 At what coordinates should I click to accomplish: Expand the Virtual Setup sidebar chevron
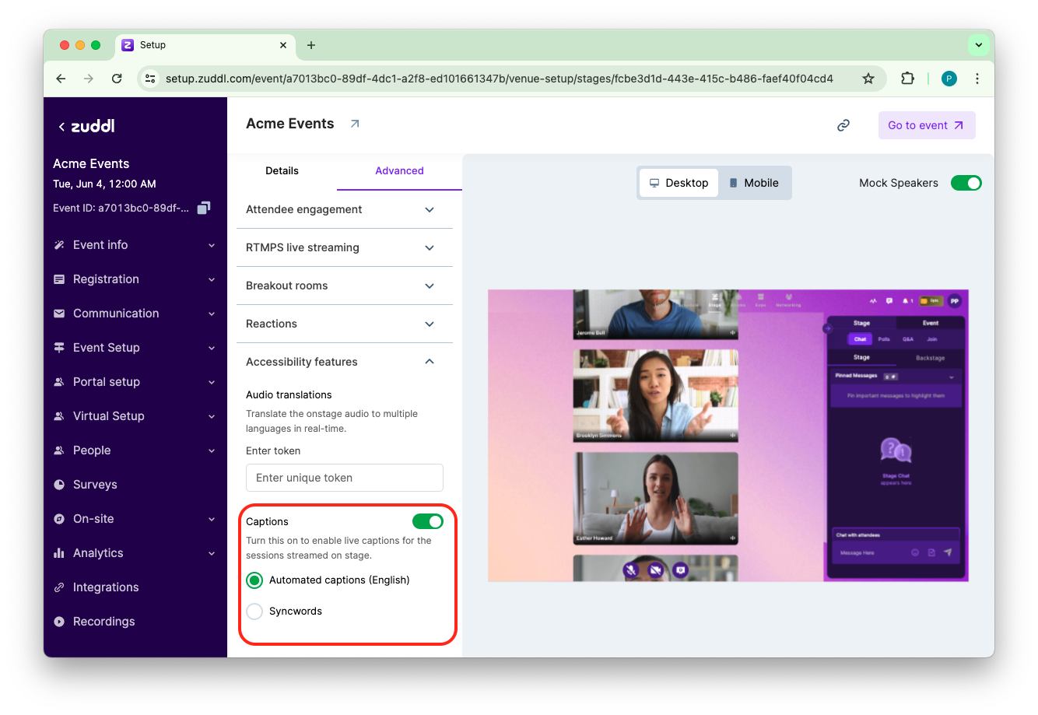[212, 417]
